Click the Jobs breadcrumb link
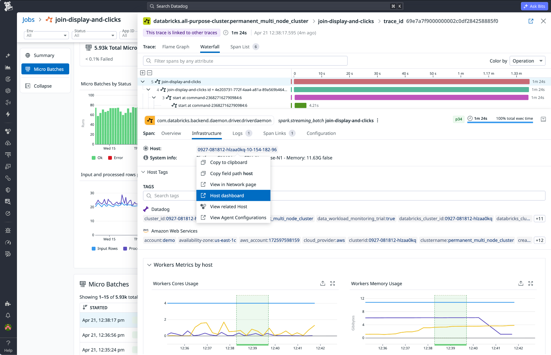This screenshot has height=355, width=551. (28, 20)
